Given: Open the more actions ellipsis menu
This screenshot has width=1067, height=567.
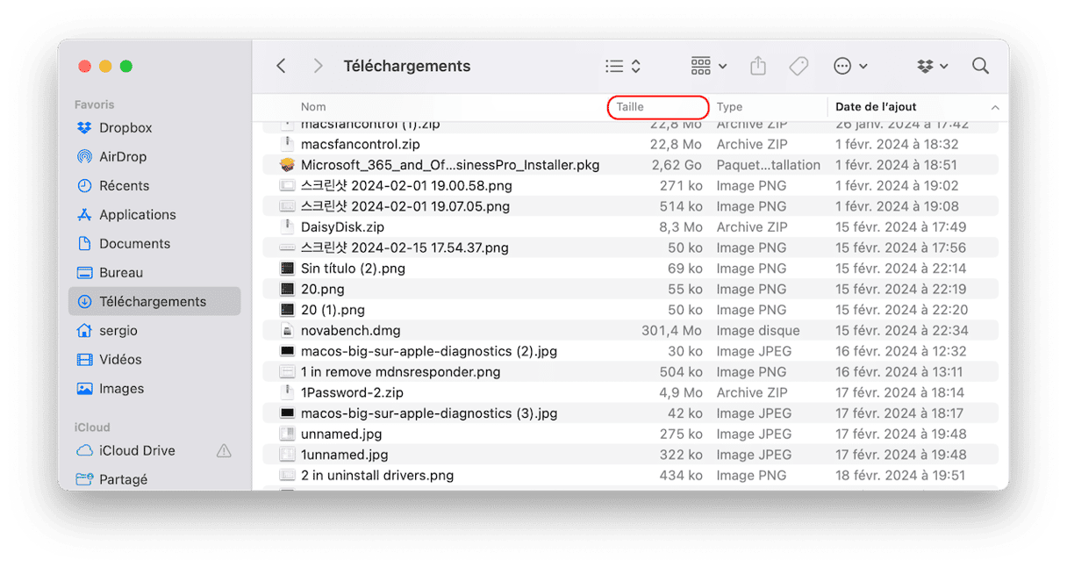Looking at the screenshot, I should [849, 66].
